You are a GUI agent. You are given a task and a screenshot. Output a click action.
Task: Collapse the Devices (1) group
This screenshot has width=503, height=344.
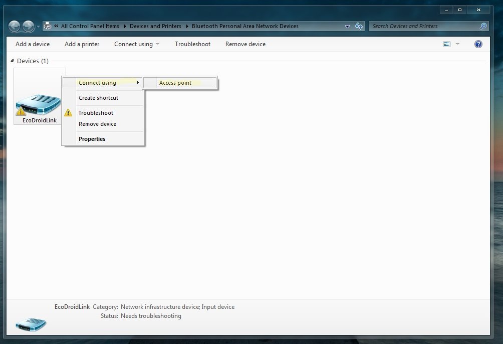click(13, 61)
